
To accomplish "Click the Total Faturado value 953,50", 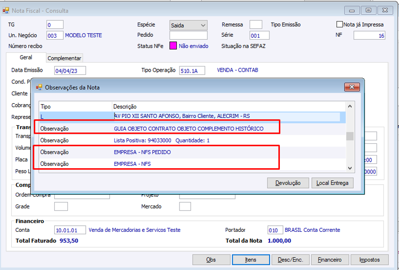I will pyautogui.click(x=69, y=240).
